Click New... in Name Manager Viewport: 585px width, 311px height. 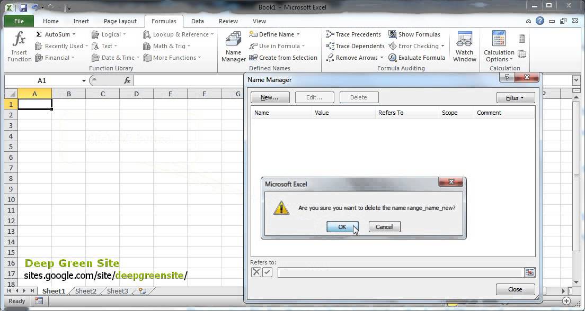pyautogui.click(x=270, y=97)
